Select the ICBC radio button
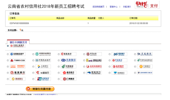This screenshot has width=170, height=100. click(x=8, y=46)
